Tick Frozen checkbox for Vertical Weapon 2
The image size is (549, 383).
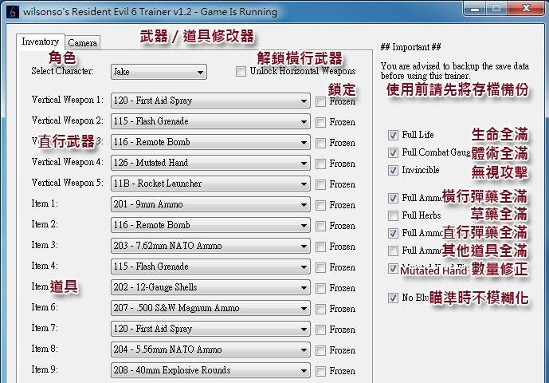click(320, 122)
